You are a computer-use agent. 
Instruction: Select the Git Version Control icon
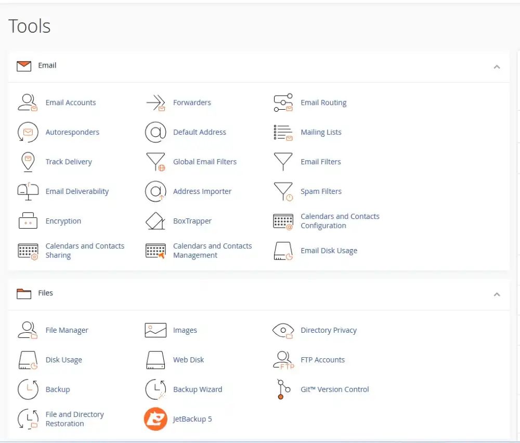(x=282, y=389)
